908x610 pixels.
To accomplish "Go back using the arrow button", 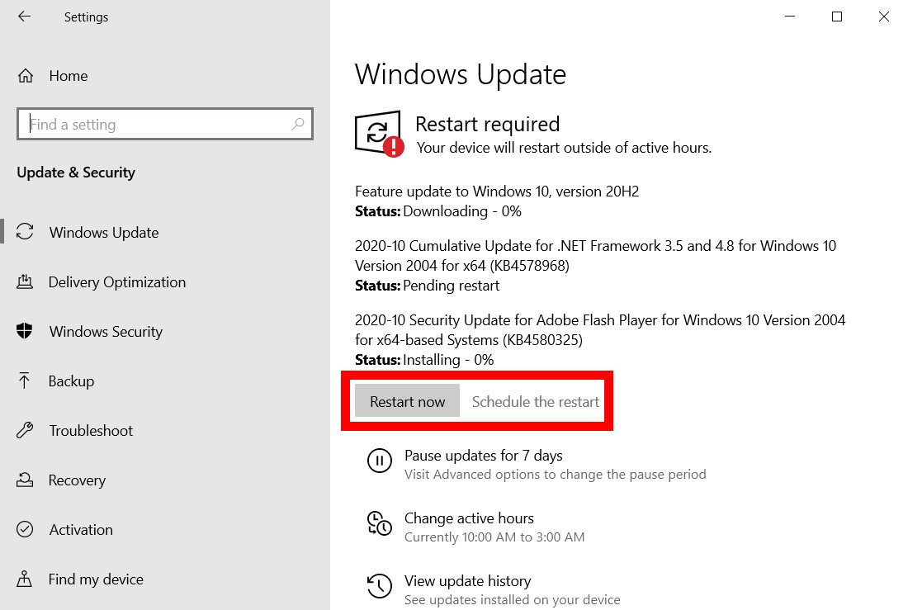I will [25, 17].
